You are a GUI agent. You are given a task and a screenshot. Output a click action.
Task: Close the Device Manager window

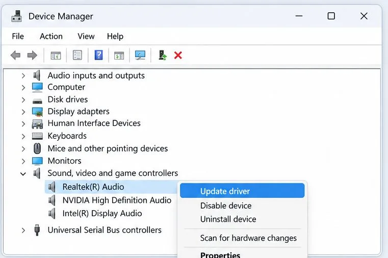[364, 16]
